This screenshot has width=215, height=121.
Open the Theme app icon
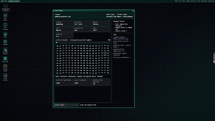coord(5,43)
